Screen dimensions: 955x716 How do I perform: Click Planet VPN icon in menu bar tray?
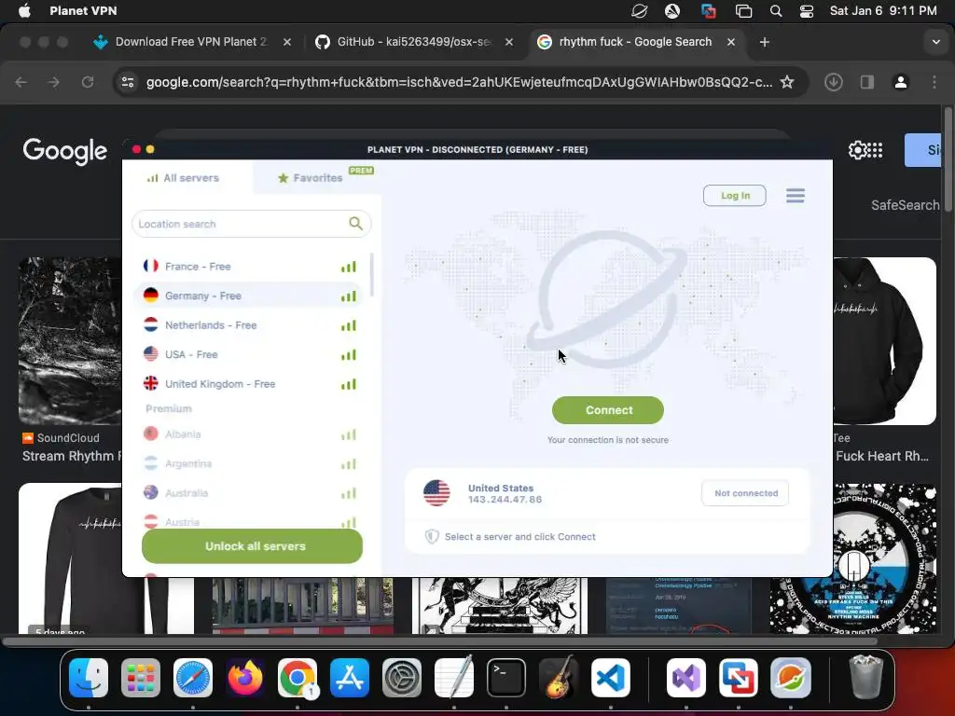pyautogui.click(x=639, y=11)
